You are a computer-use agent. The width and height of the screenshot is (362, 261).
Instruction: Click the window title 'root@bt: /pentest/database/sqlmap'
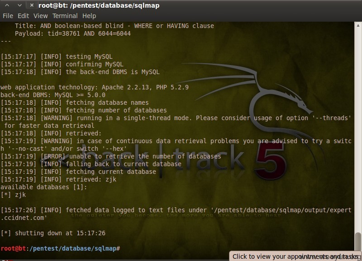click(x=99, y=5)
